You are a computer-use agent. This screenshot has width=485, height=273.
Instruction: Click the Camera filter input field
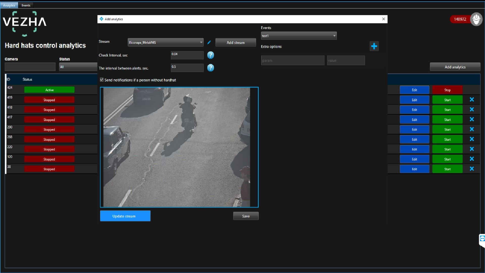click(x=30, y=67)
